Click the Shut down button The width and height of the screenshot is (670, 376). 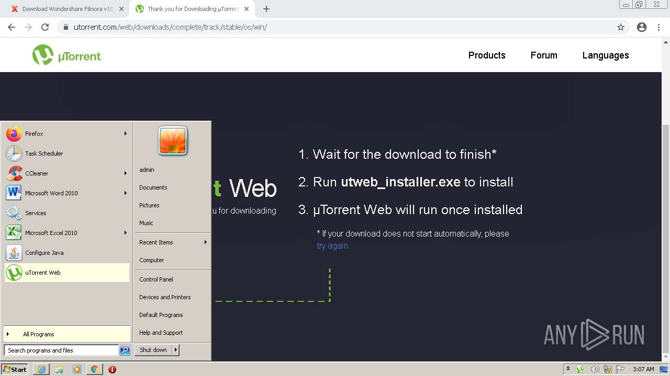coord(153,350)
